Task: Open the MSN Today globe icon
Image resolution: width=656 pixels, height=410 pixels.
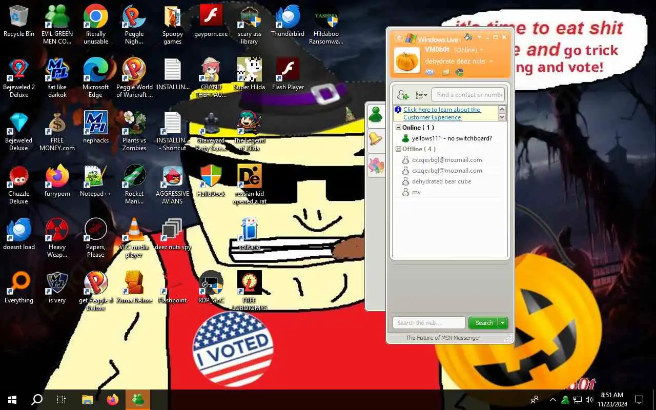Action: click(x=460, y=72)
